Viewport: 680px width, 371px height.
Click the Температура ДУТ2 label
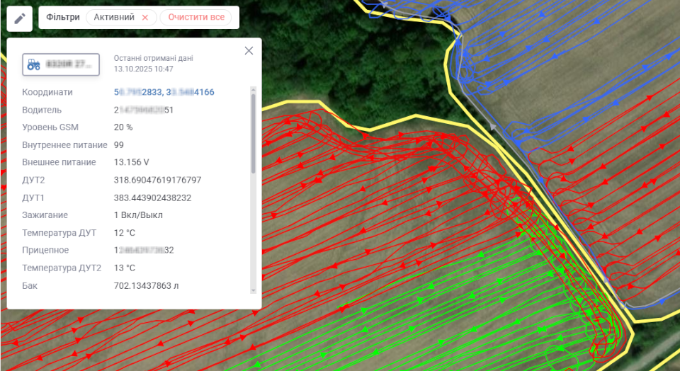point(62,268)
